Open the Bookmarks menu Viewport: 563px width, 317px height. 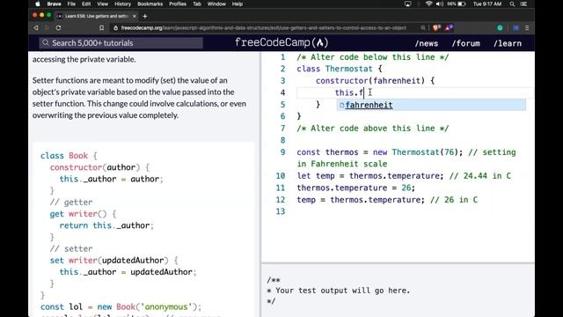point(150,4)
